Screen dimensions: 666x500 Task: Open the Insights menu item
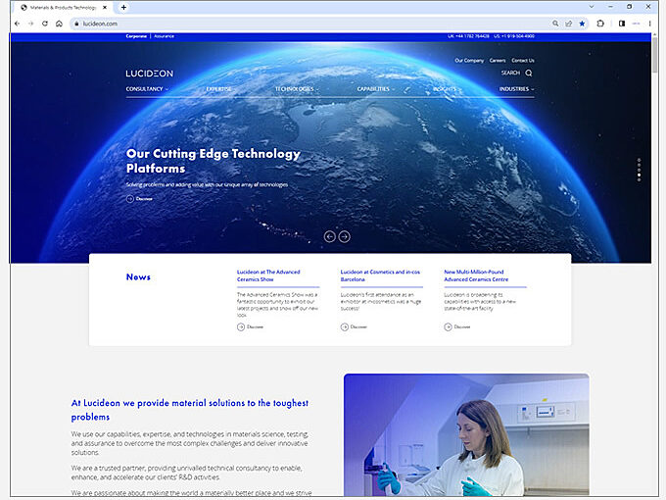[x=445, y=89]
